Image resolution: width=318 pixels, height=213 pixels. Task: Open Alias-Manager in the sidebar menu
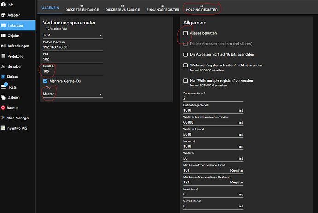[18, 118]
